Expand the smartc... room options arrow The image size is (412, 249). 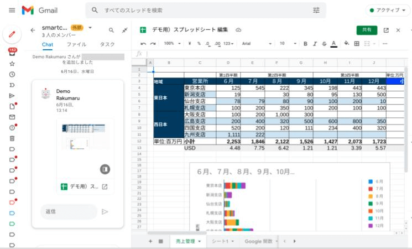(x=90, y=28)
